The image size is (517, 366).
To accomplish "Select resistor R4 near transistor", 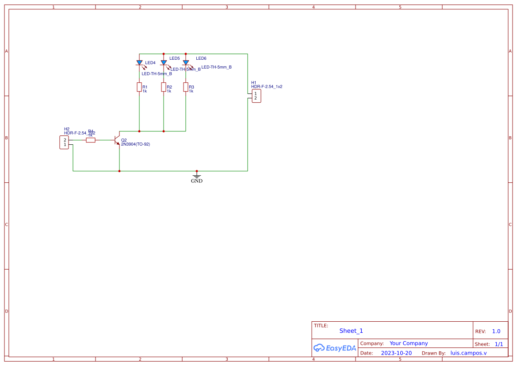I will point(91,139).
